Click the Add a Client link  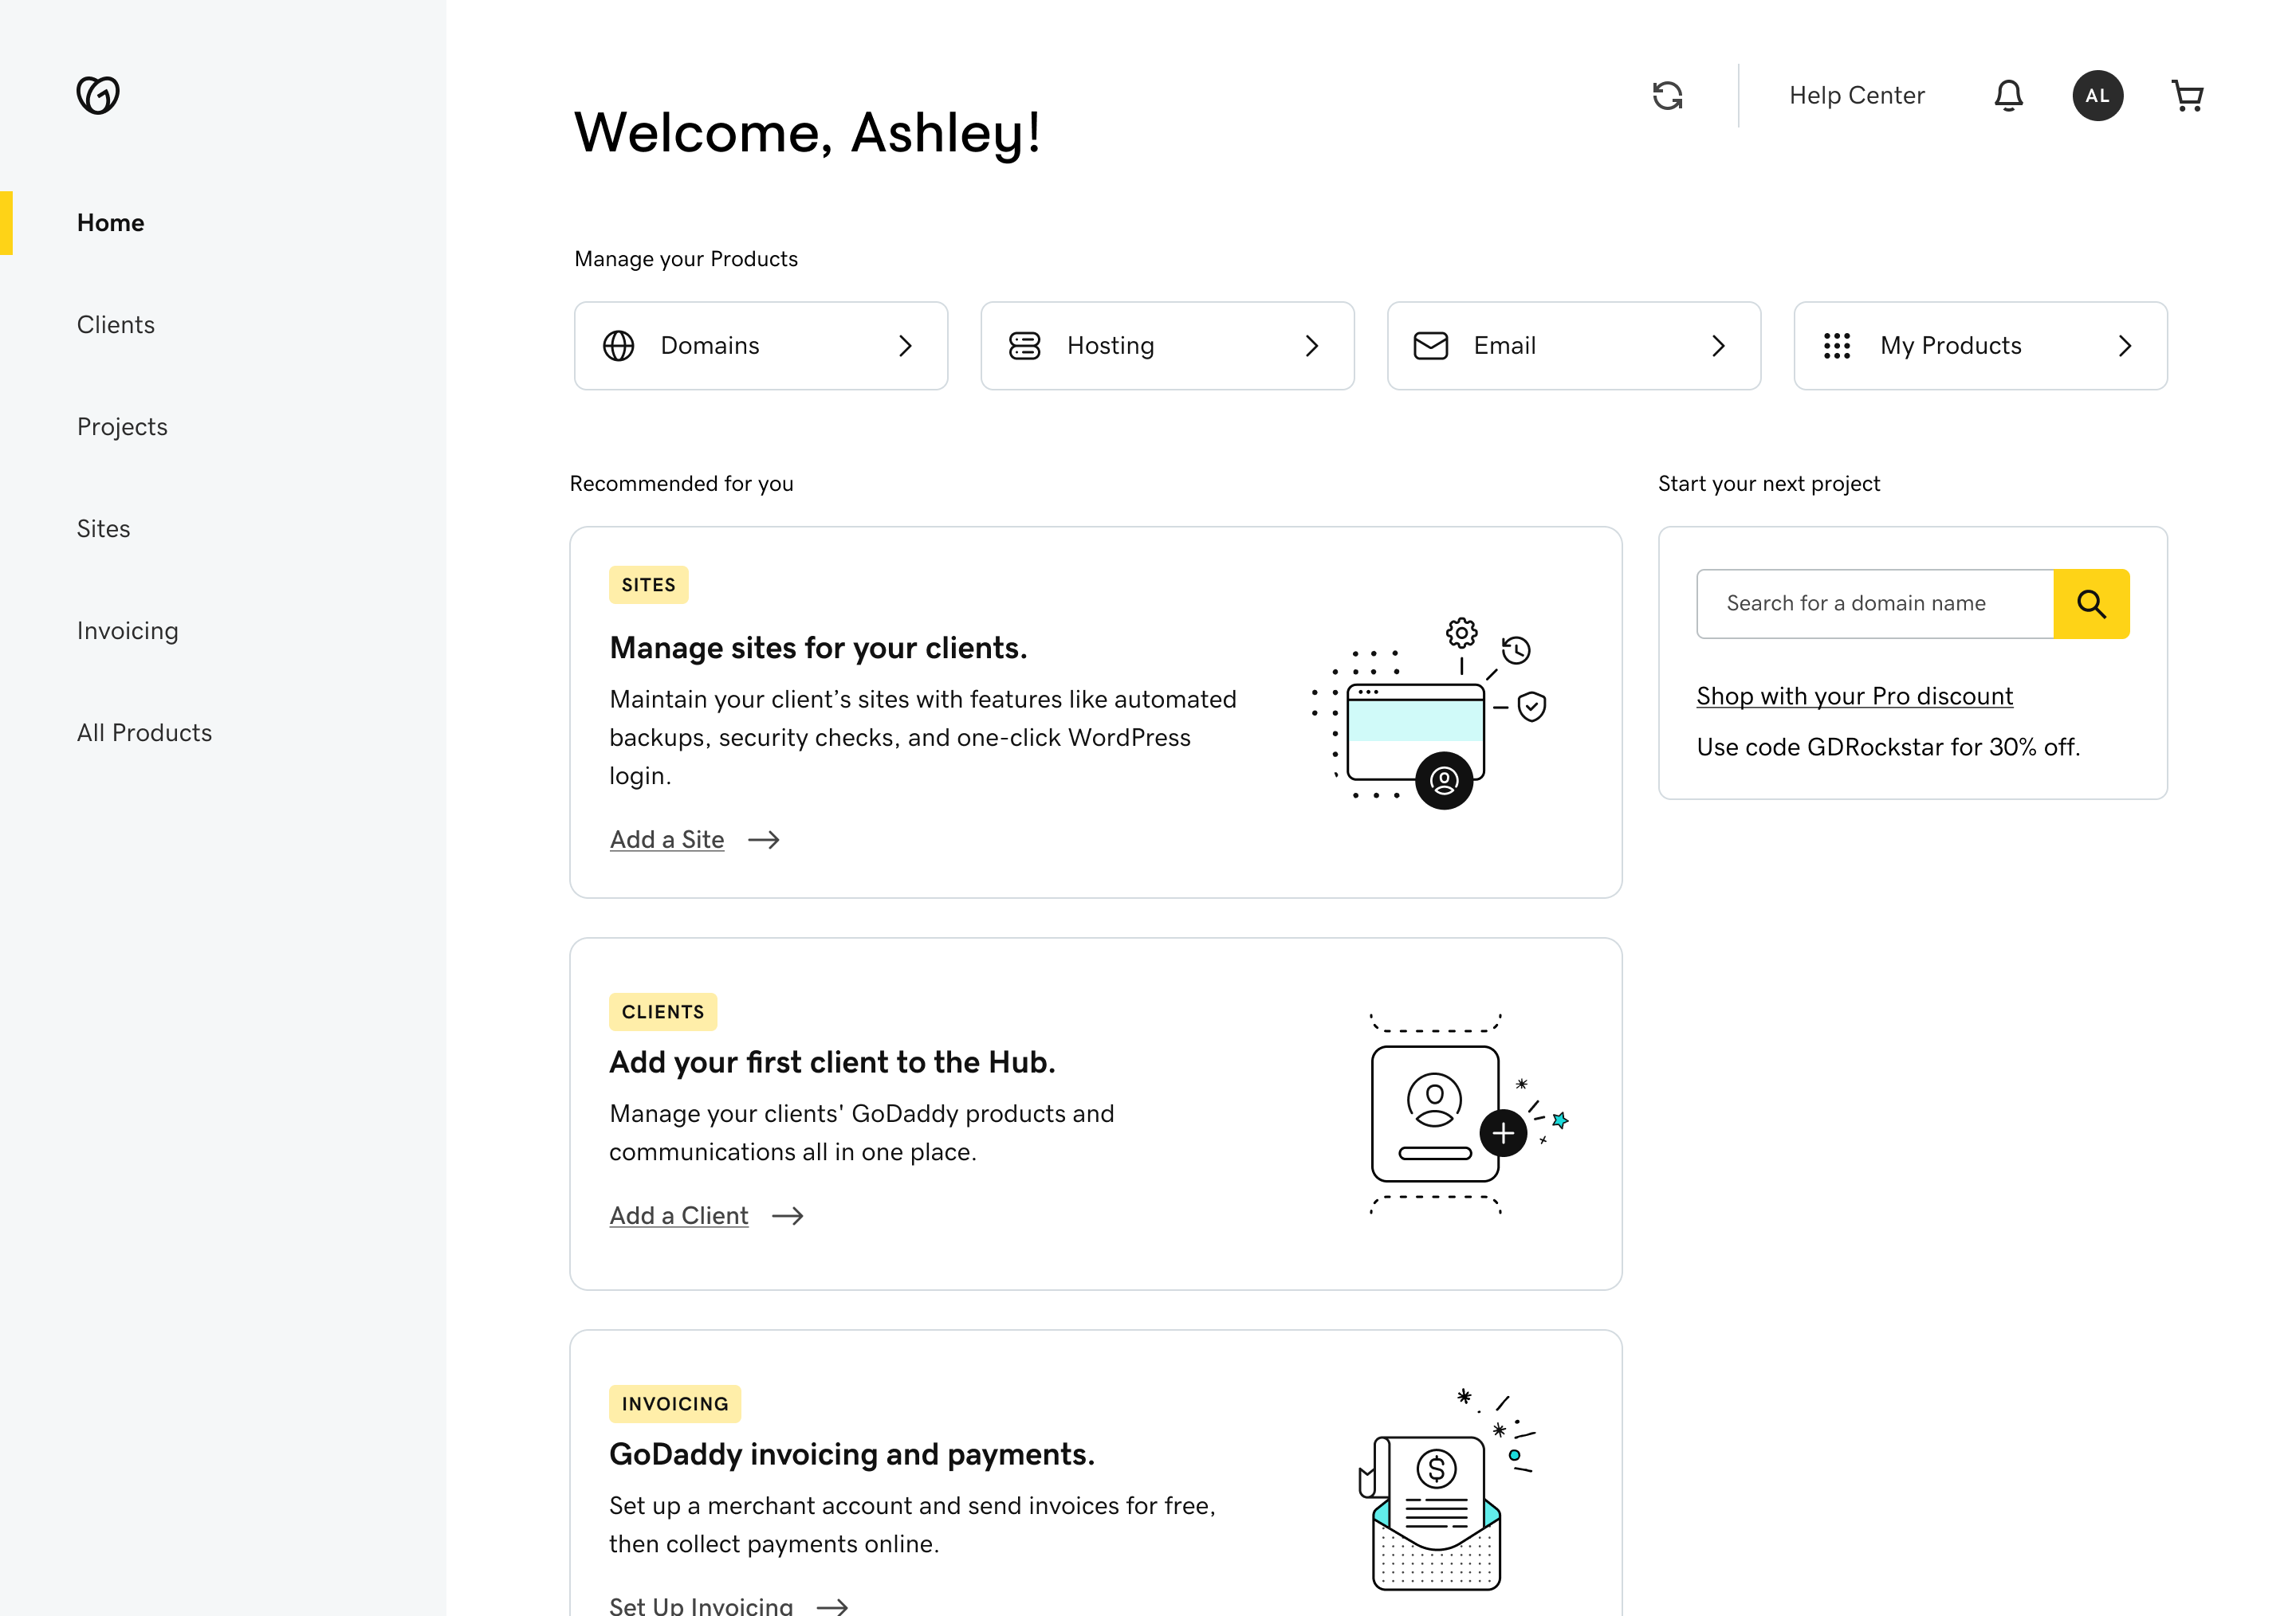pyautogui.click(x=678, y=1215)
